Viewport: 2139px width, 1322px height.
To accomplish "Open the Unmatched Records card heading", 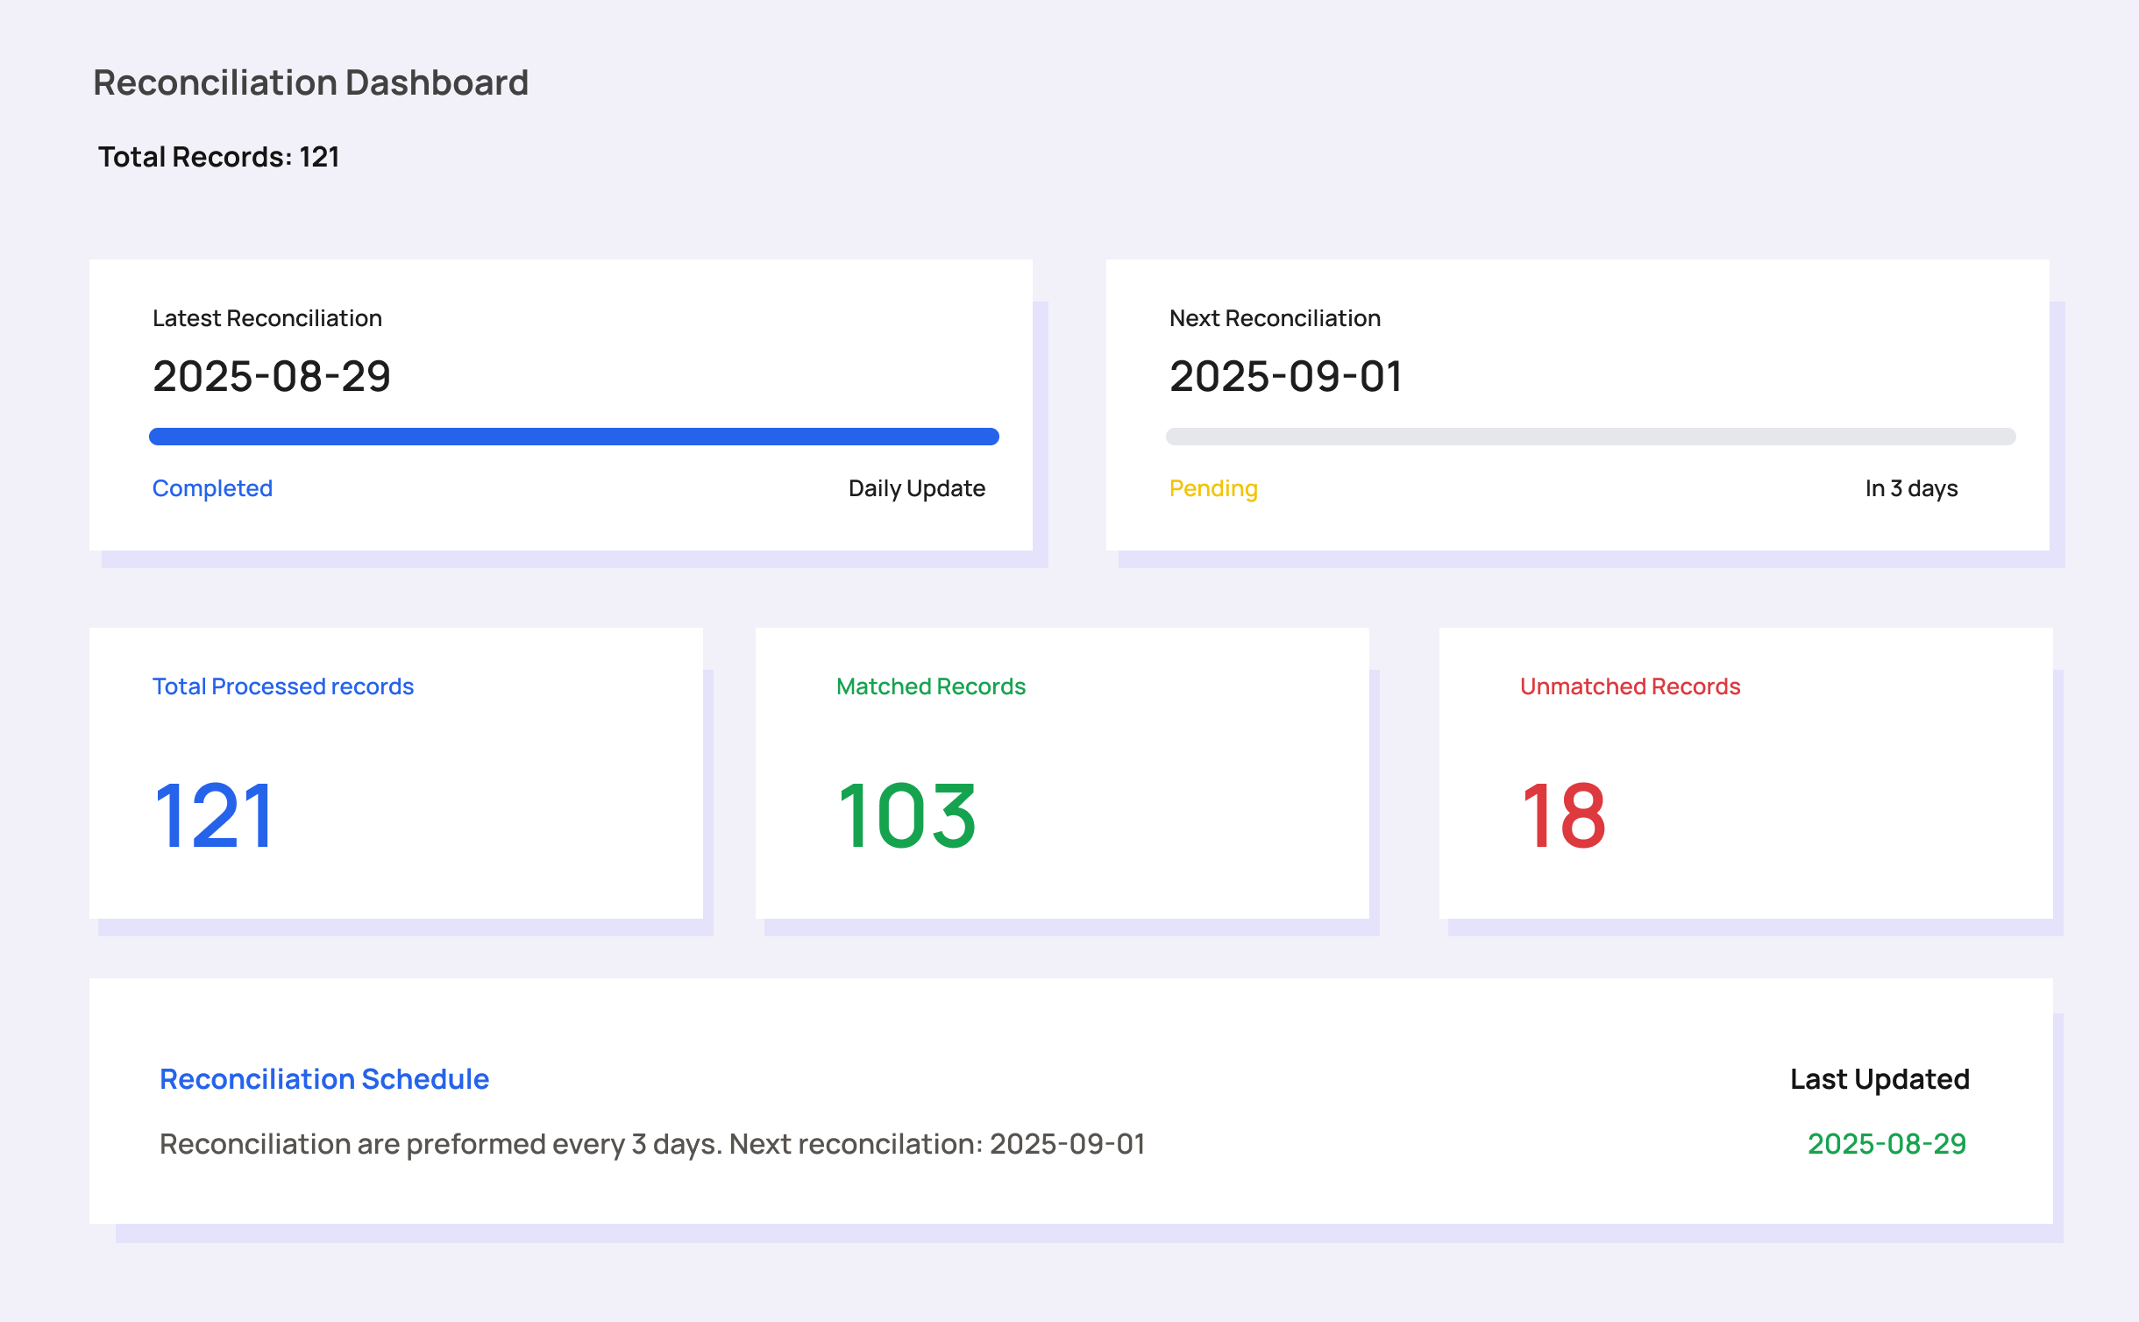I will point(1630,686).
